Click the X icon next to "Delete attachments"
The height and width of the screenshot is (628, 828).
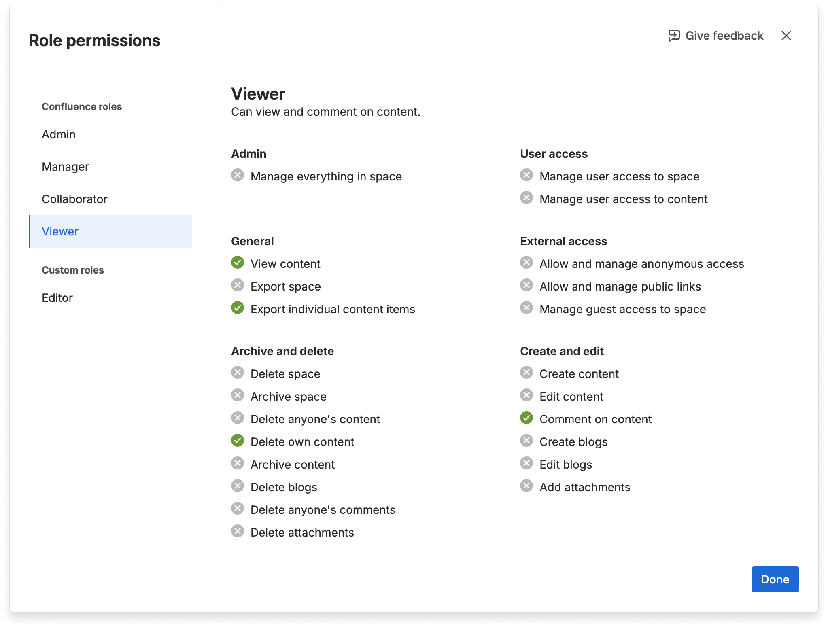pyautogui.click(x=238, y=531)
